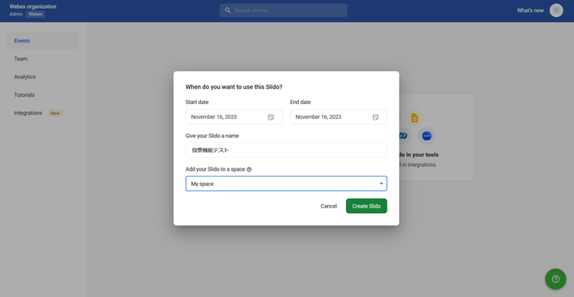Open What's new link
574x297 pixels.
530,11
